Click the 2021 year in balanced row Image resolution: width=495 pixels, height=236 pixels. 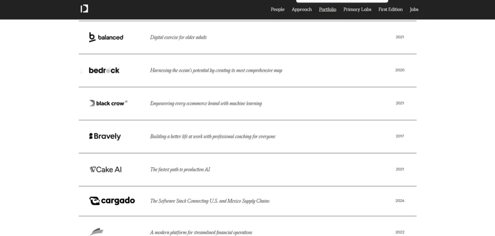[x=400, y=37]
